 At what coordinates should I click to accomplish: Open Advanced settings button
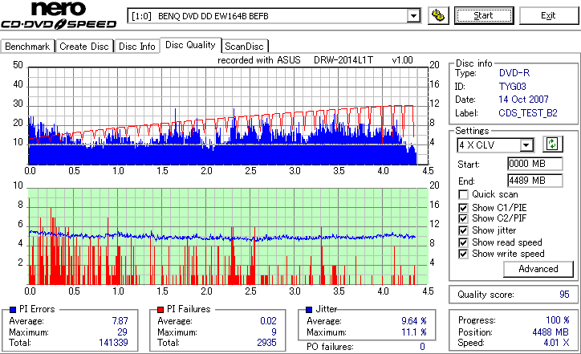tap(538, 269)
